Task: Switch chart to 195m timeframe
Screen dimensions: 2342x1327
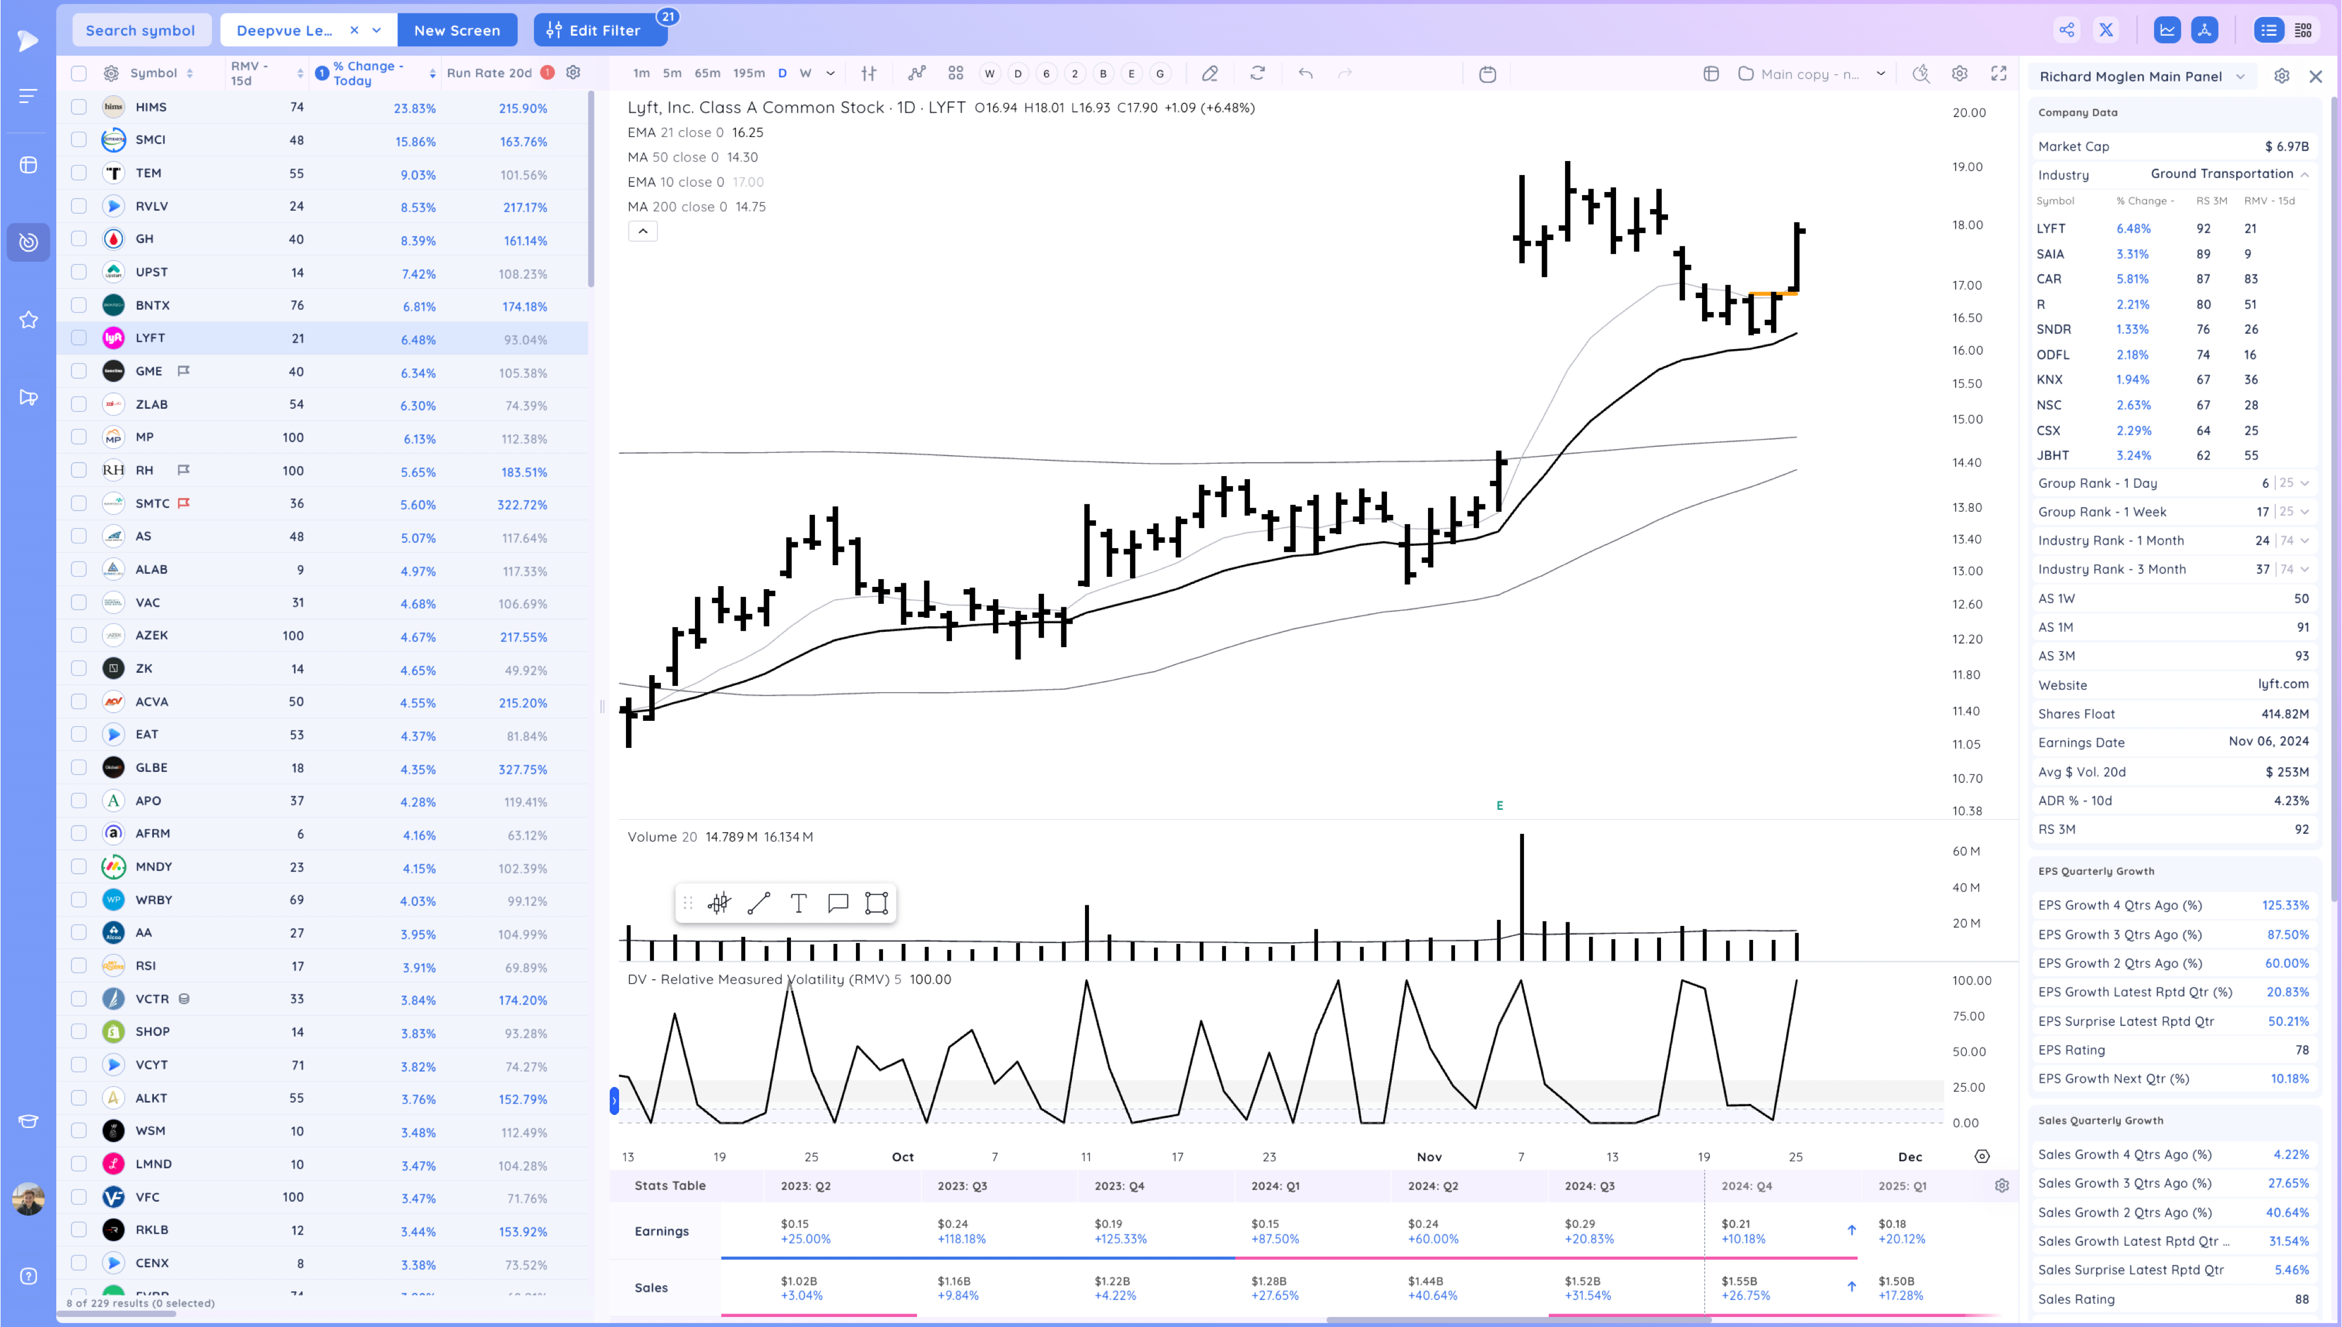Action: tap(749, 73)
